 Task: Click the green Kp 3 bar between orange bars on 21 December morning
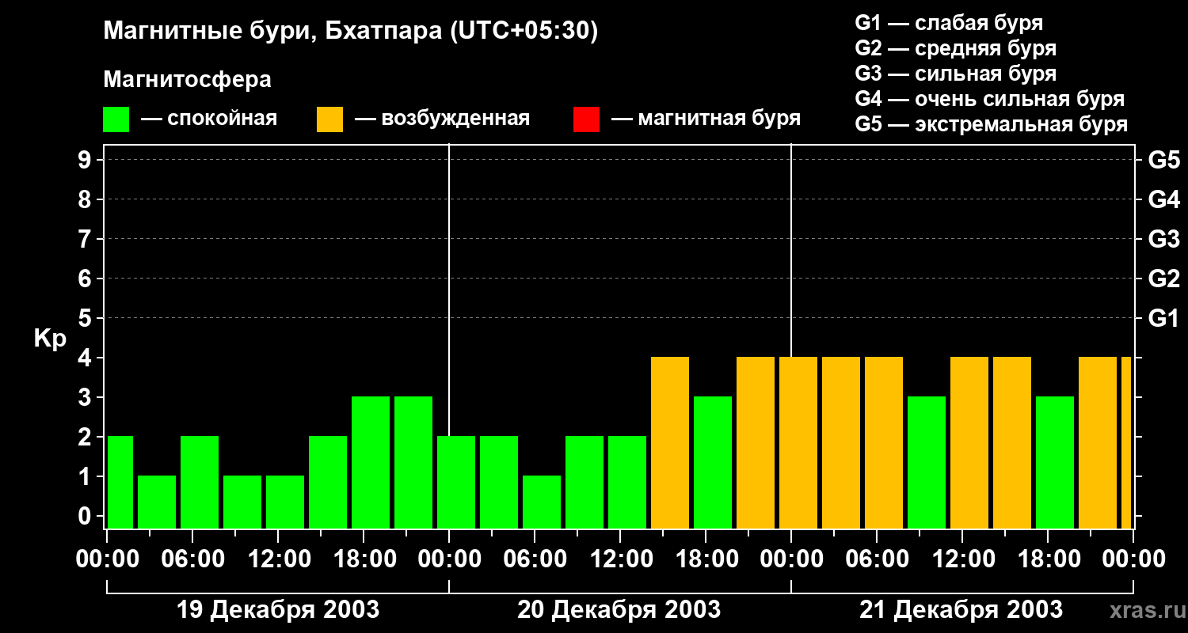tap(927, 462)
